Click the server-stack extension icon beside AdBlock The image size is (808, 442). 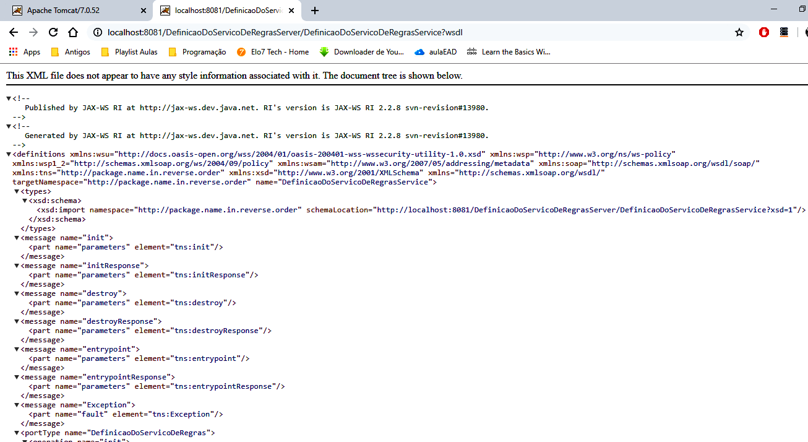pos(784,32)
